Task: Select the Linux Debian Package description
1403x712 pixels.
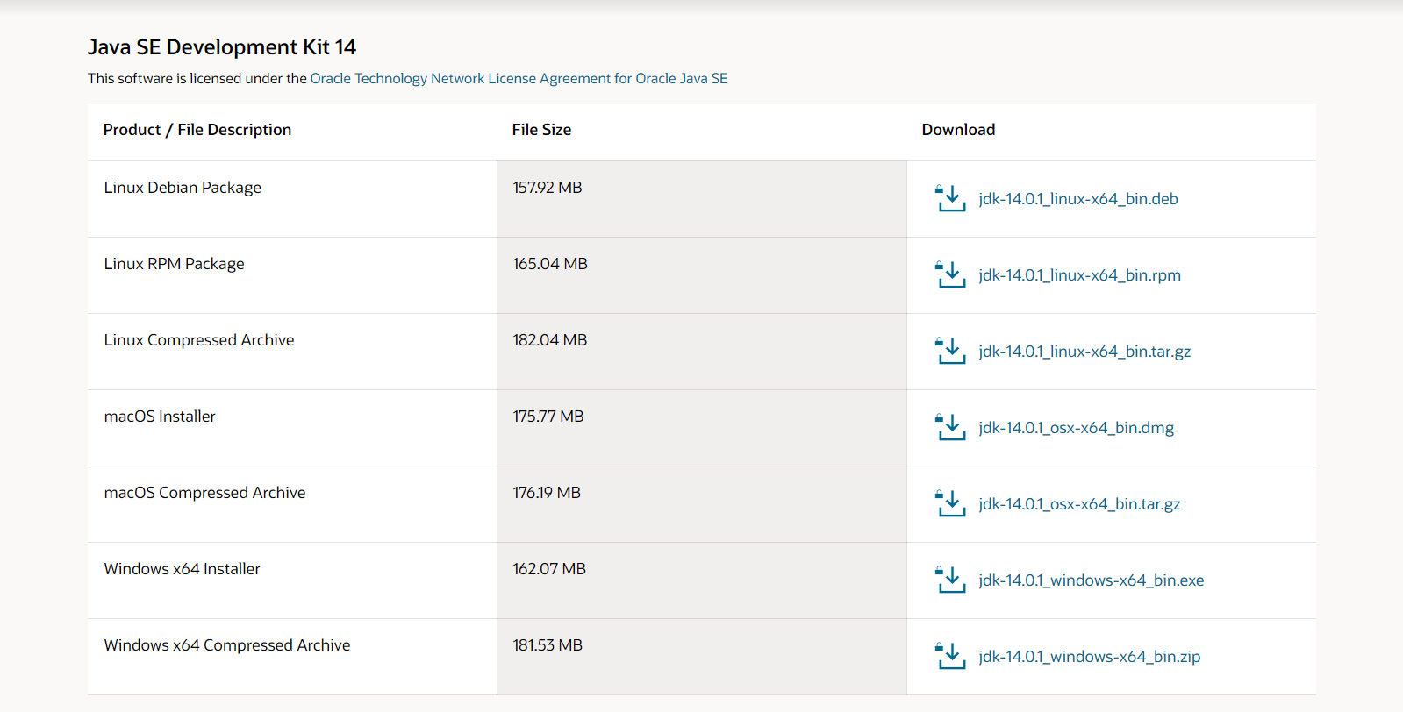Action: tap(183, 188)
